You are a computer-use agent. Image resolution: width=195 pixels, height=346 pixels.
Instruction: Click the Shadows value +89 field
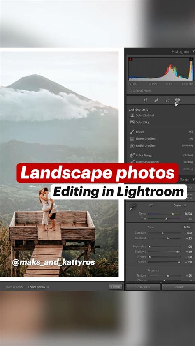point(189,252)
